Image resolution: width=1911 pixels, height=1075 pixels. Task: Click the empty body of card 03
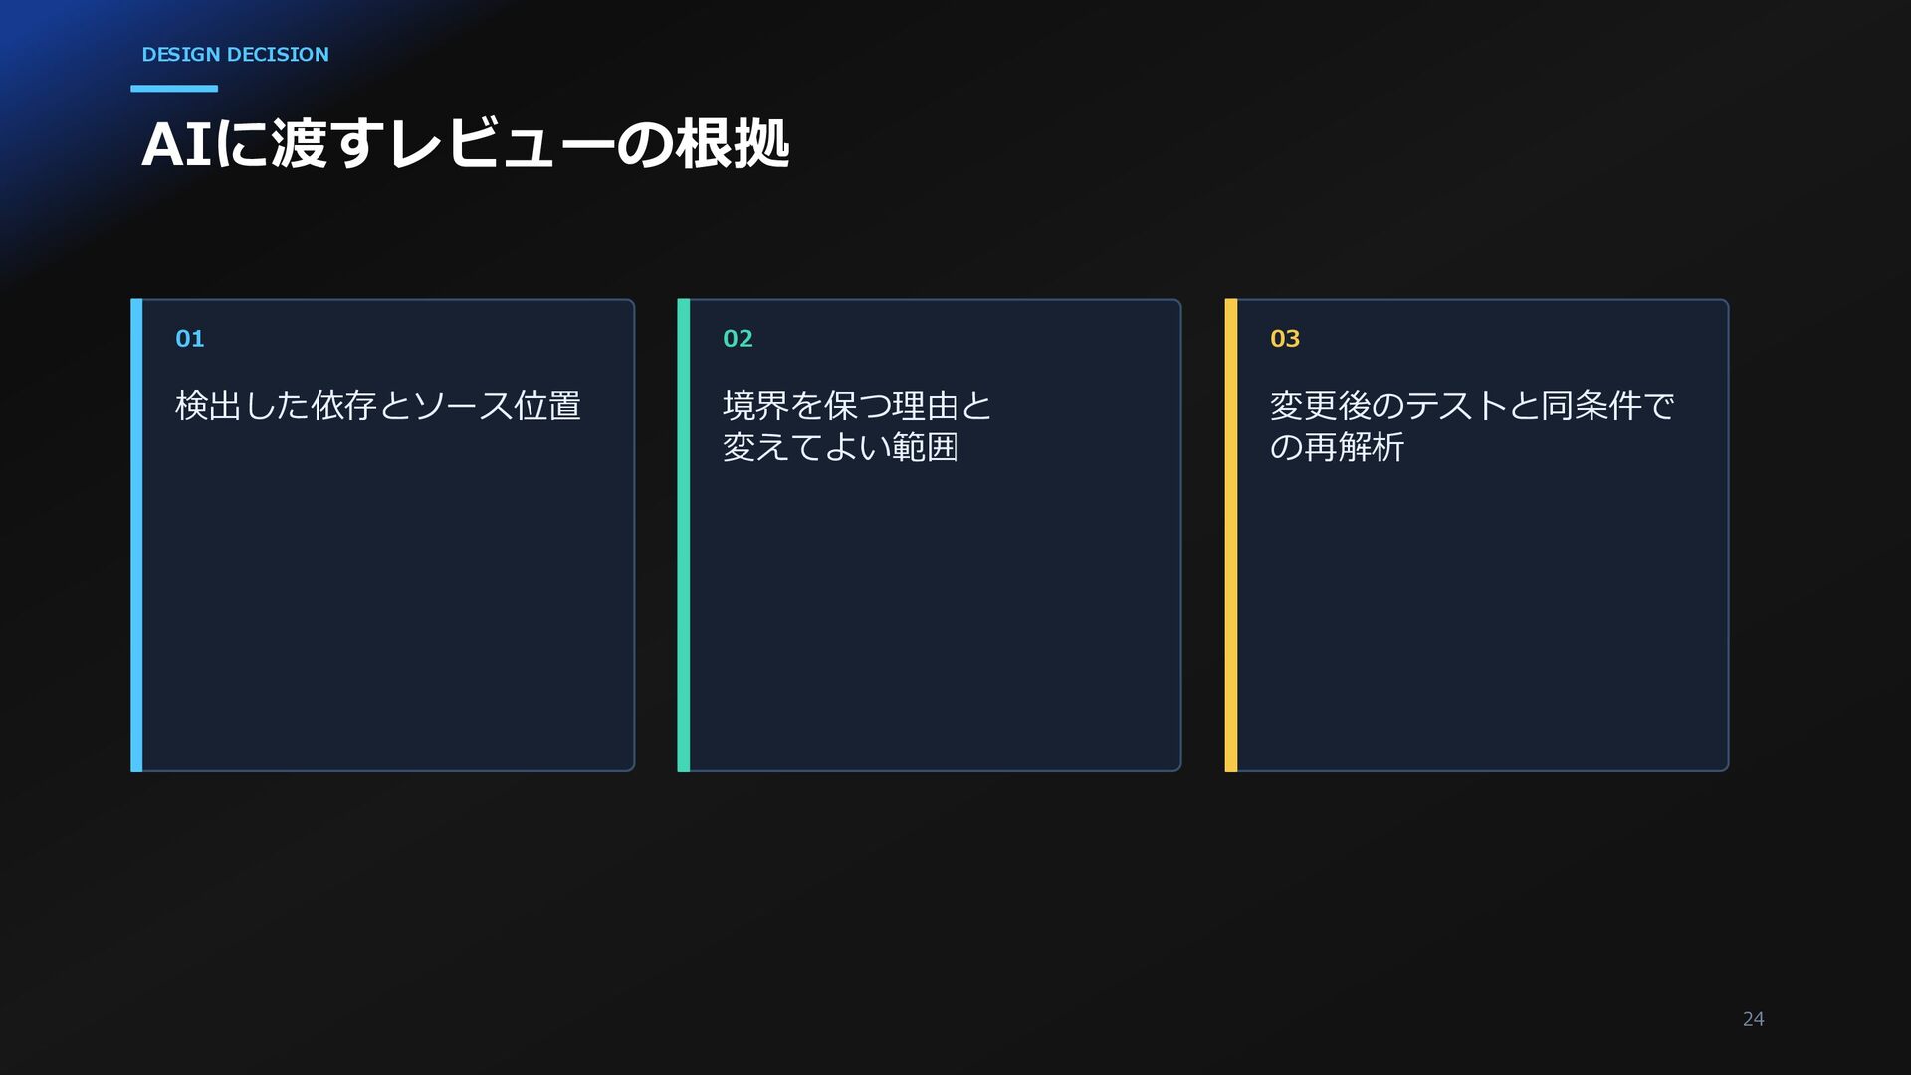coord(1483,617)
